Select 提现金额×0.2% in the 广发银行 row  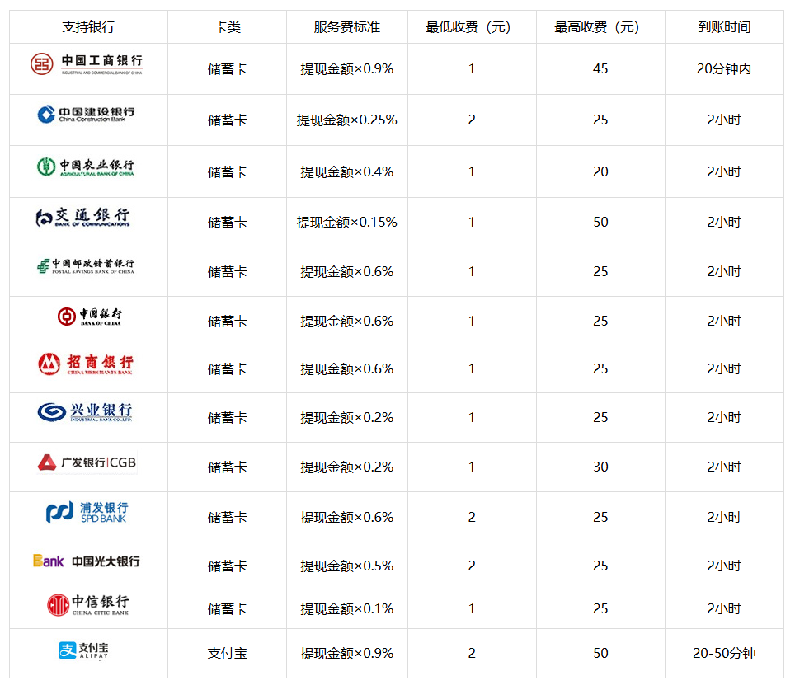347,467
